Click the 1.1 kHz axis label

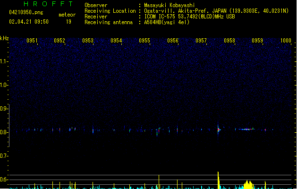[x=4, y=61]
